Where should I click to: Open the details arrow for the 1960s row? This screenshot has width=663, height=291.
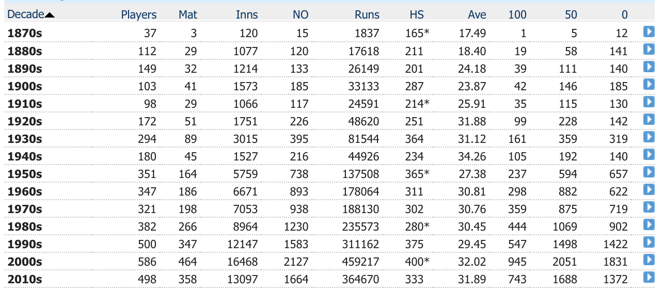(x=649, y=190)
